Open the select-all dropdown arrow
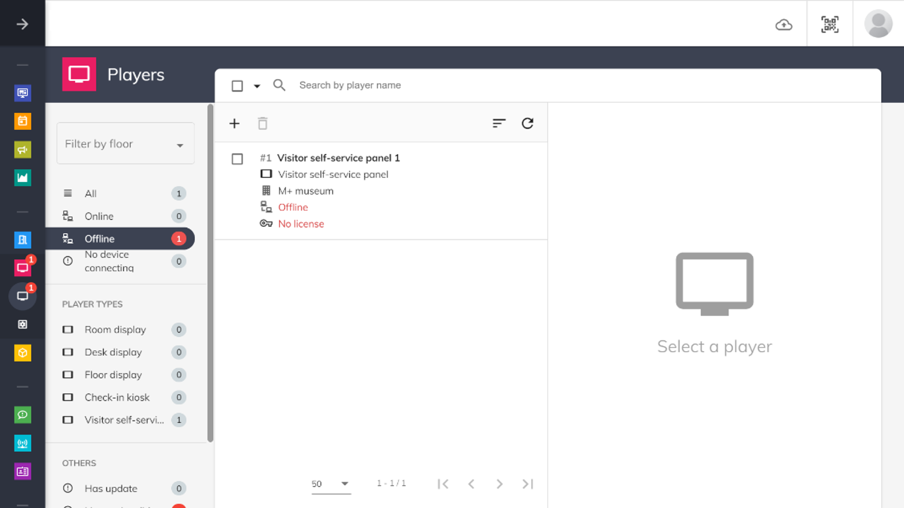Screen dimensions: 904x508 coord(257,86)
